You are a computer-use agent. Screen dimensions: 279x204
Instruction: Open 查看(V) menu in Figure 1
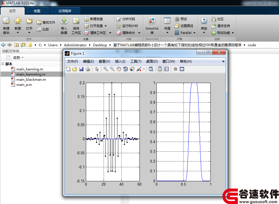(x=104, y=61)
